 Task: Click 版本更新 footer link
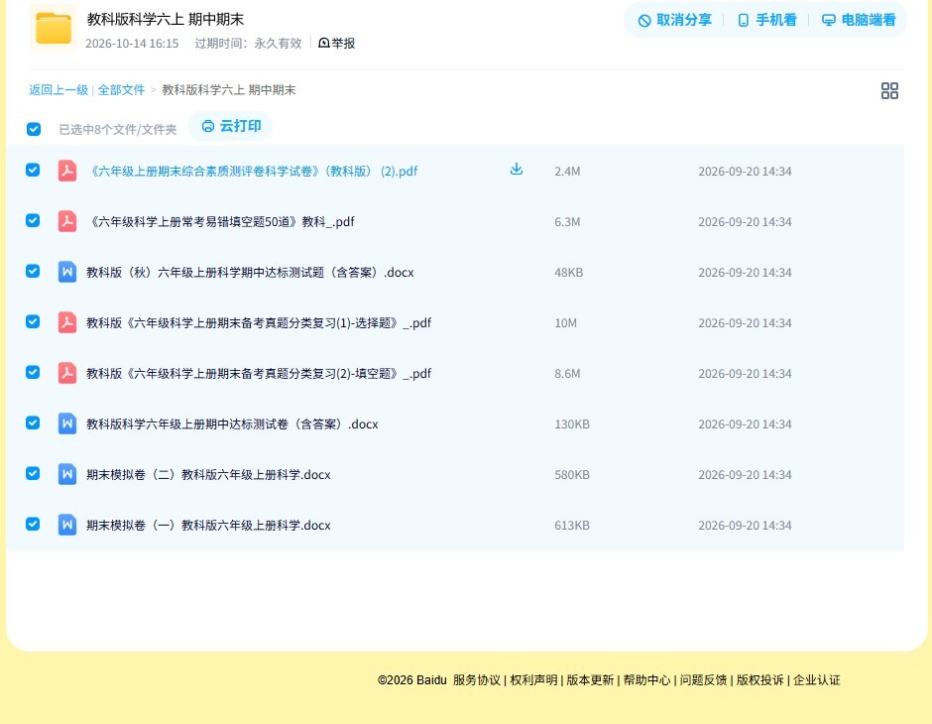click(x=590, y=680)
